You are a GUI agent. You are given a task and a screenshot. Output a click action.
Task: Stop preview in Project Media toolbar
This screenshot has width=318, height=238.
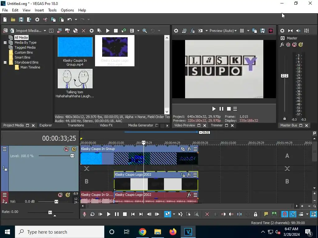click(116, 31)
